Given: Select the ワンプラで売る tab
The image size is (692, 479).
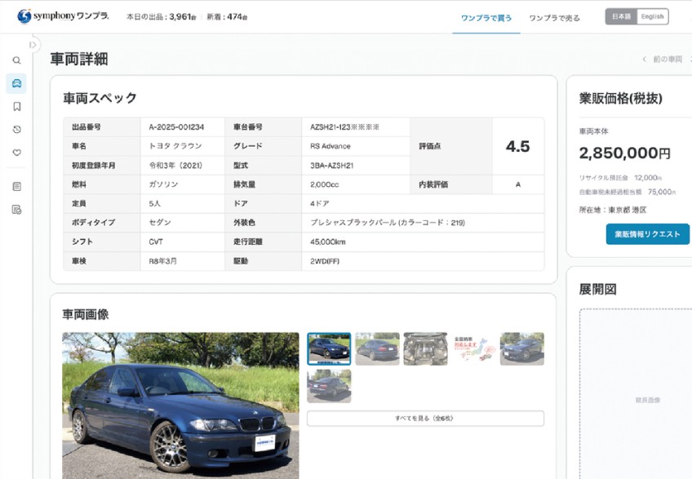Looking at the screenshot, I should [554, 17].
